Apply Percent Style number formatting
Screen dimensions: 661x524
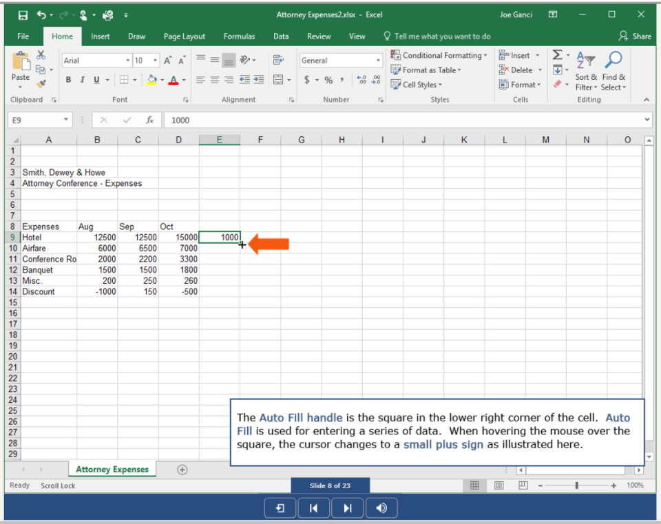click(x=328, y=80)
